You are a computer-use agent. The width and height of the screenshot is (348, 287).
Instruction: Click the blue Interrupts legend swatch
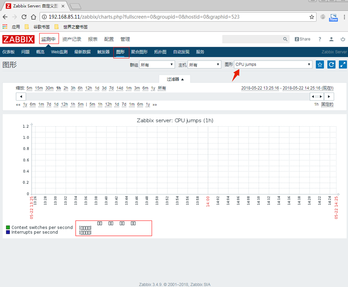8,232
